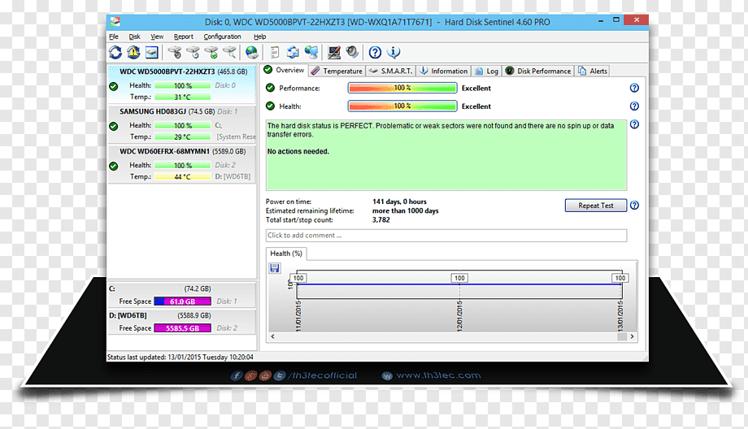Save the health graph with floppy icon
The image size is (748, 429).
[275, 268]
